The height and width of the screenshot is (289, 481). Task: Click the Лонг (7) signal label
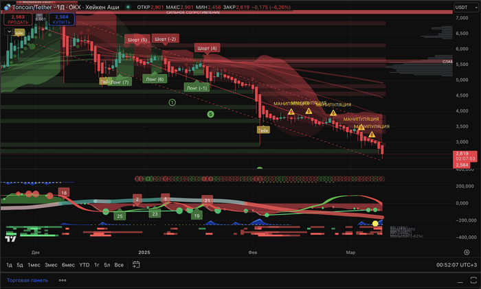[x=120, y=82]
